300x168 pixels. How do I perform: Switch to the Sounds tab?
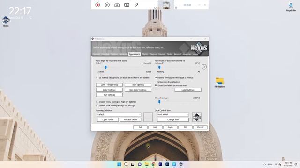click(x=162, y=54)
